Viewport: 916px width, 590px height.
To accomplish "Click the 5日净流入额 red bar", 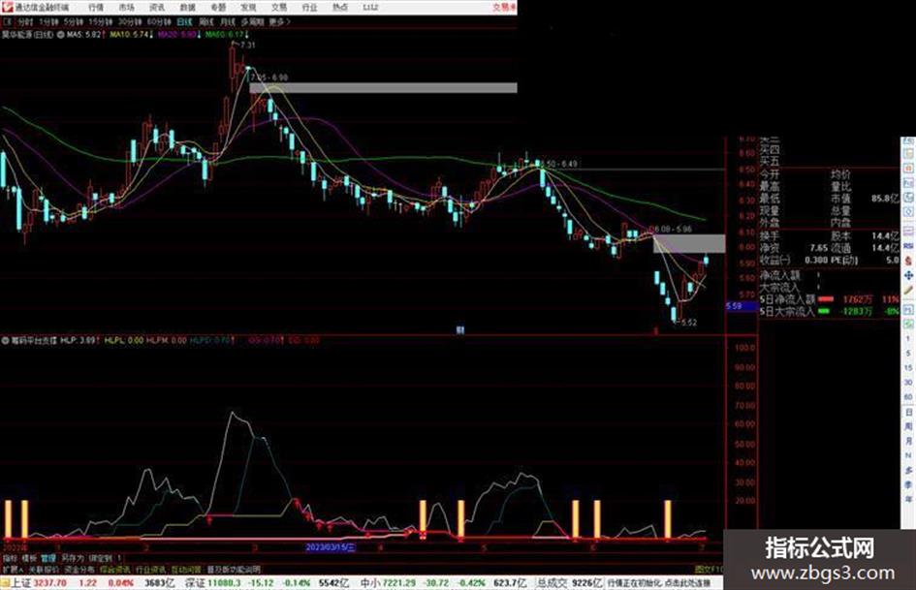I will click(x=826, y=299).
